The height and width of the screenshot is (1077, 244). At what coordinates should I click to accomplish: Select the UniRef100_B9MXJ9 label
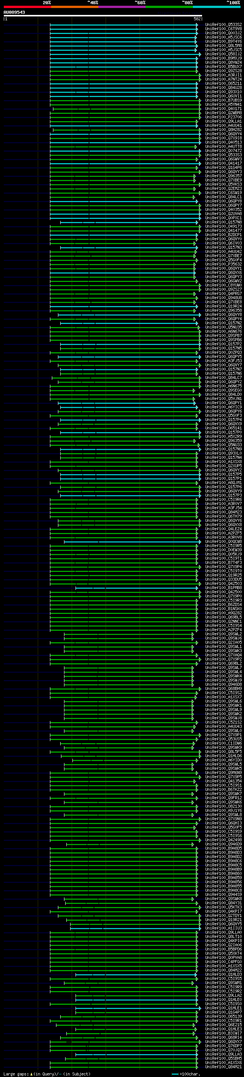pyautogui.click(x=223, y=58)
